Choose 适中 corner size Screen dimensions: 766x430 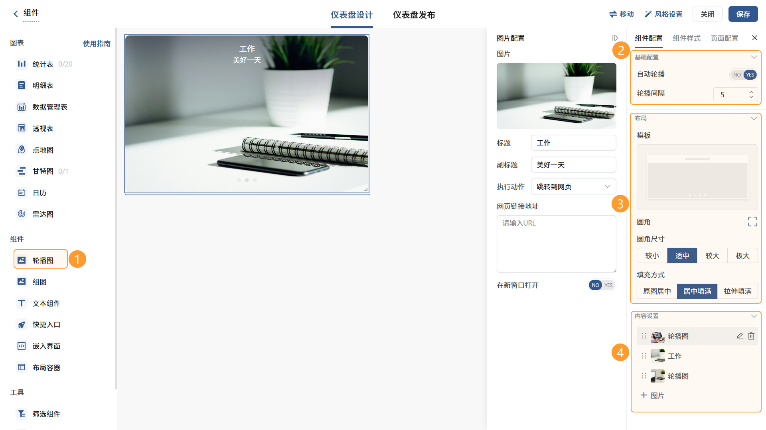[x=682, y=255]
